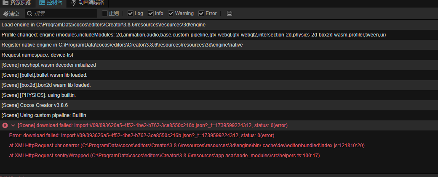The width and height of the screenshot is (438, 177).
Task: Open the log file icon
Action: 230,13
